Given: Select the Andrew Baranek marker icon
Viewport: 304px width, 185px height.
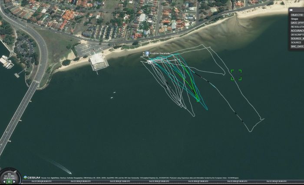Looking at the screenshot, I should (147, 53).
